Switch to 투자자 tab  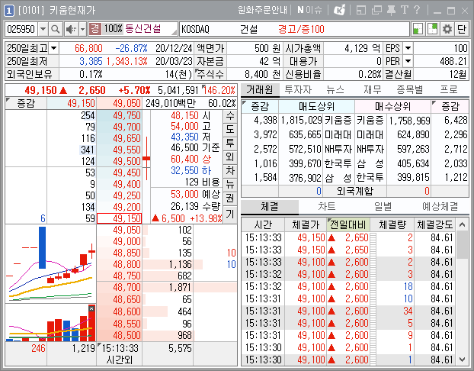click(298, 89)
